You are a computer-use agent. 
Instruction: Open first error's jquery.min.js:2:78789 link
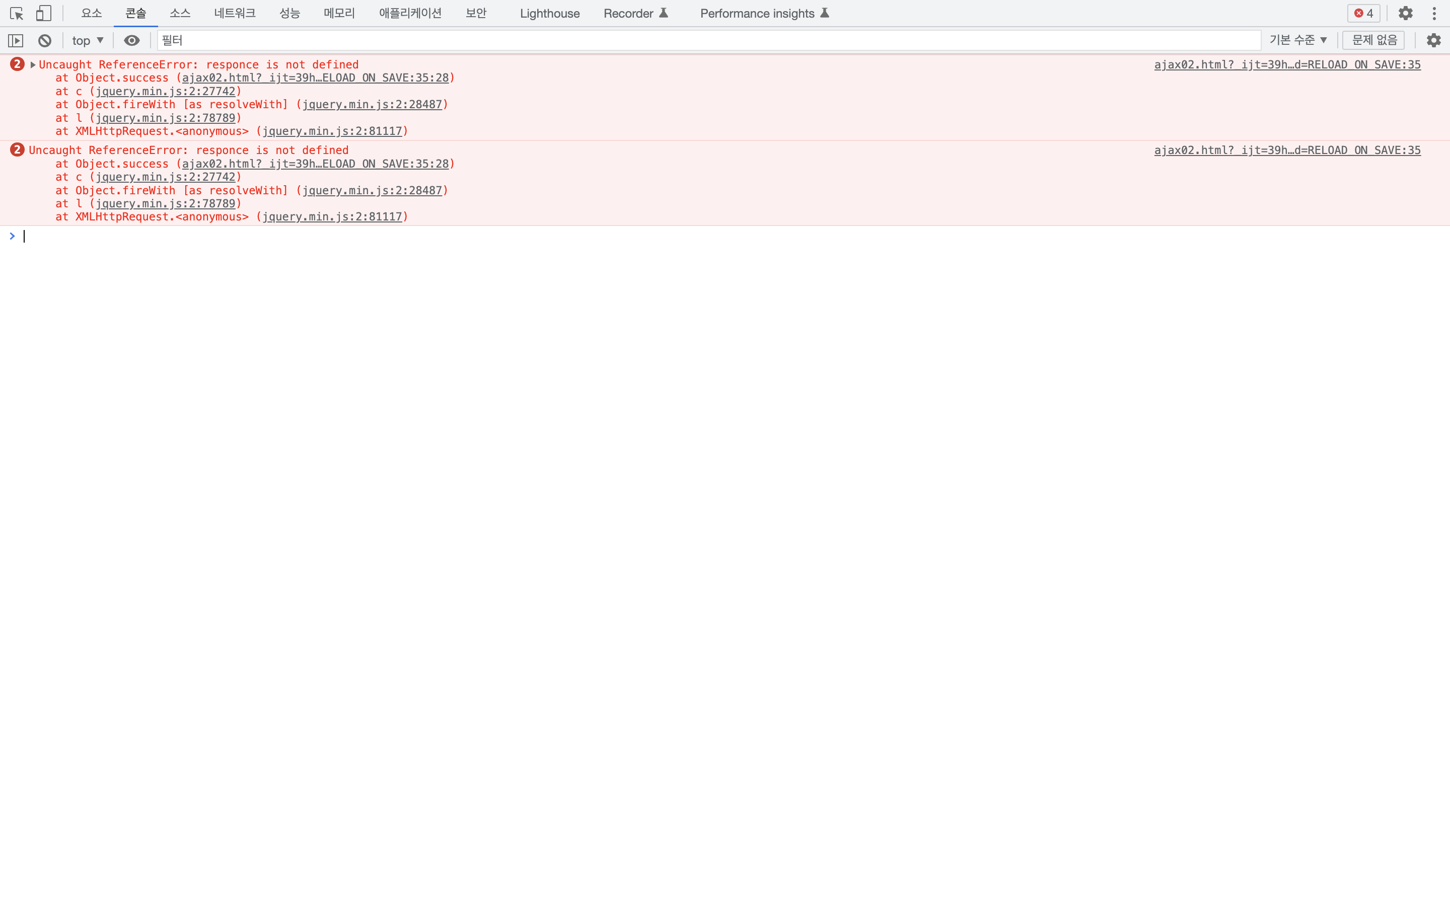coord(165,118)
